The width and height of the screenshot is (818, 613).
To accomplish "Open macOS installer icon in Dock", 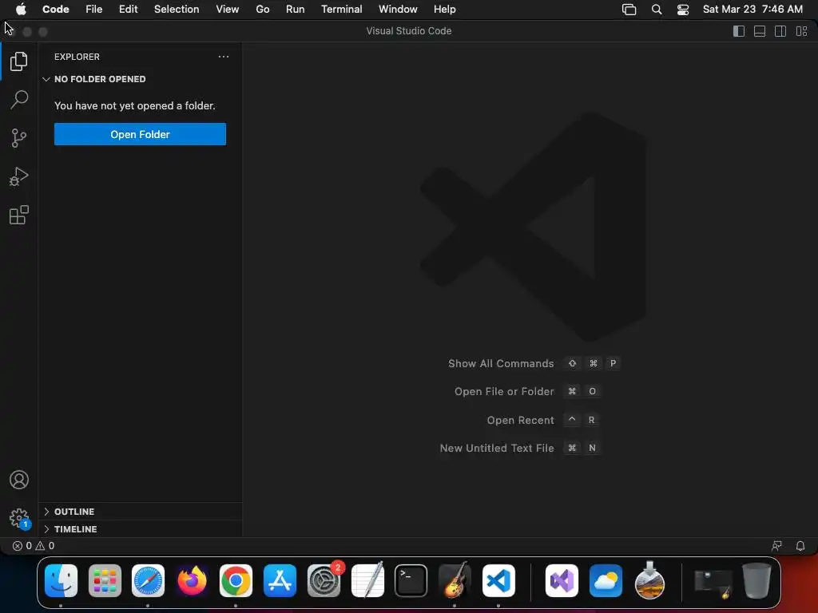I will pyautogui.click(x=649, y=581).
